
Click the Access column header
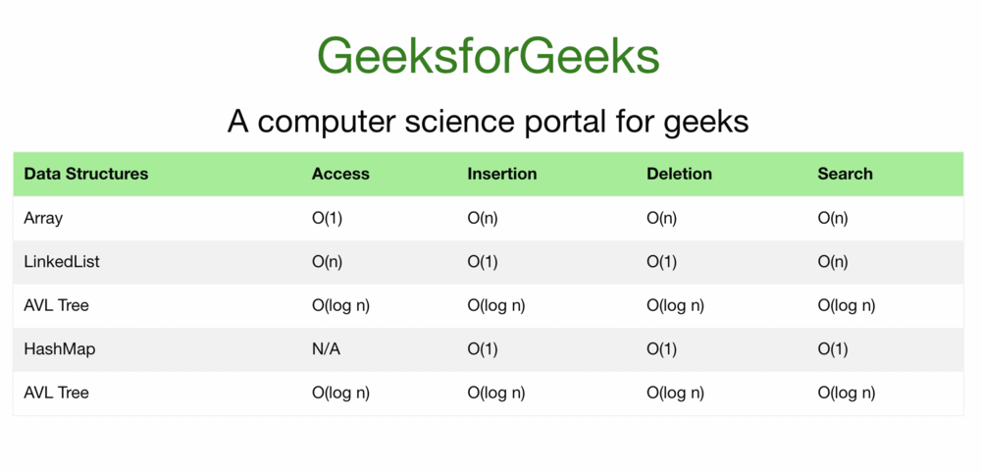point(340,174)
